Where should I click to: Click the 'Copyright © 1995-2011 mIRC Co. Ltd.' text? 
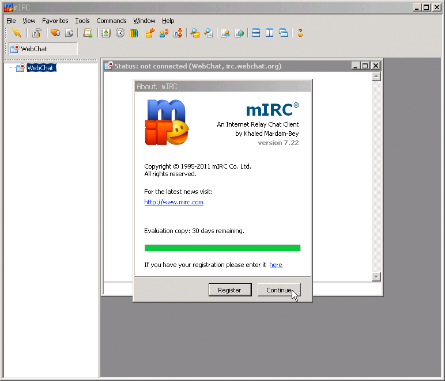click(x=198, y=166)
